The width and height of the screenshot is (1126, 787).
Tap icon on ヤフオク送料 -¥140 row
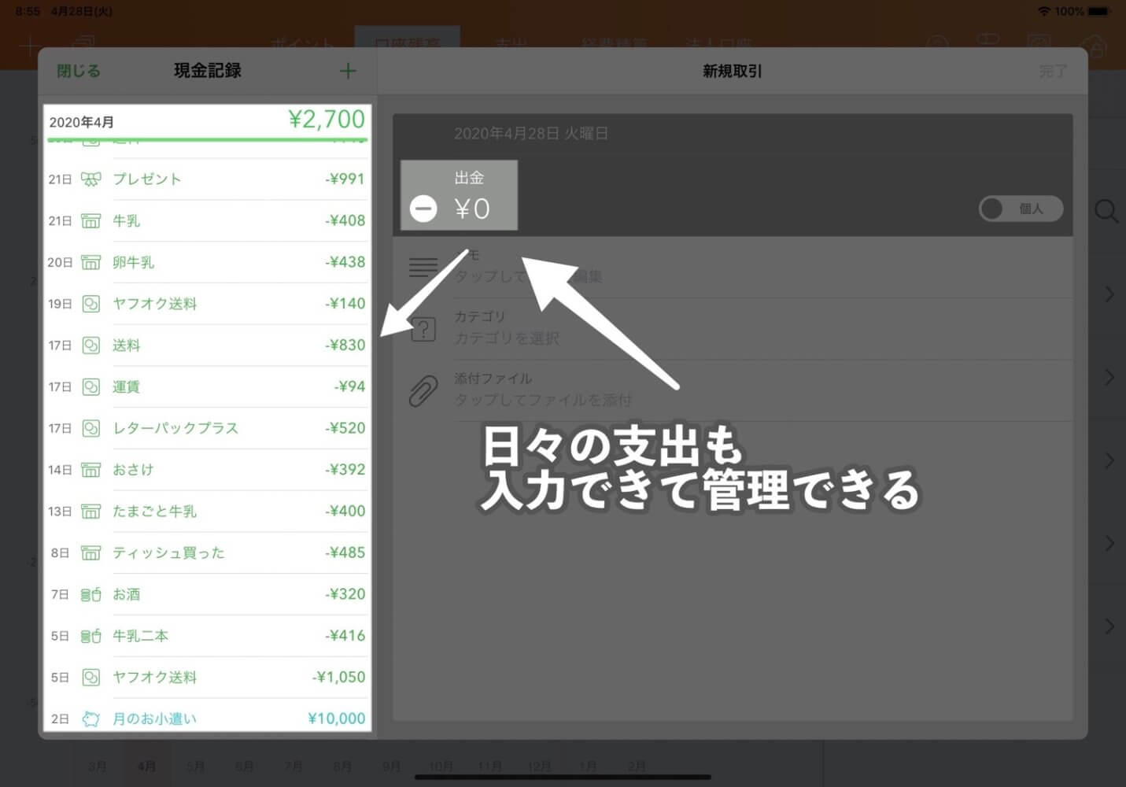tap(91, 304)
